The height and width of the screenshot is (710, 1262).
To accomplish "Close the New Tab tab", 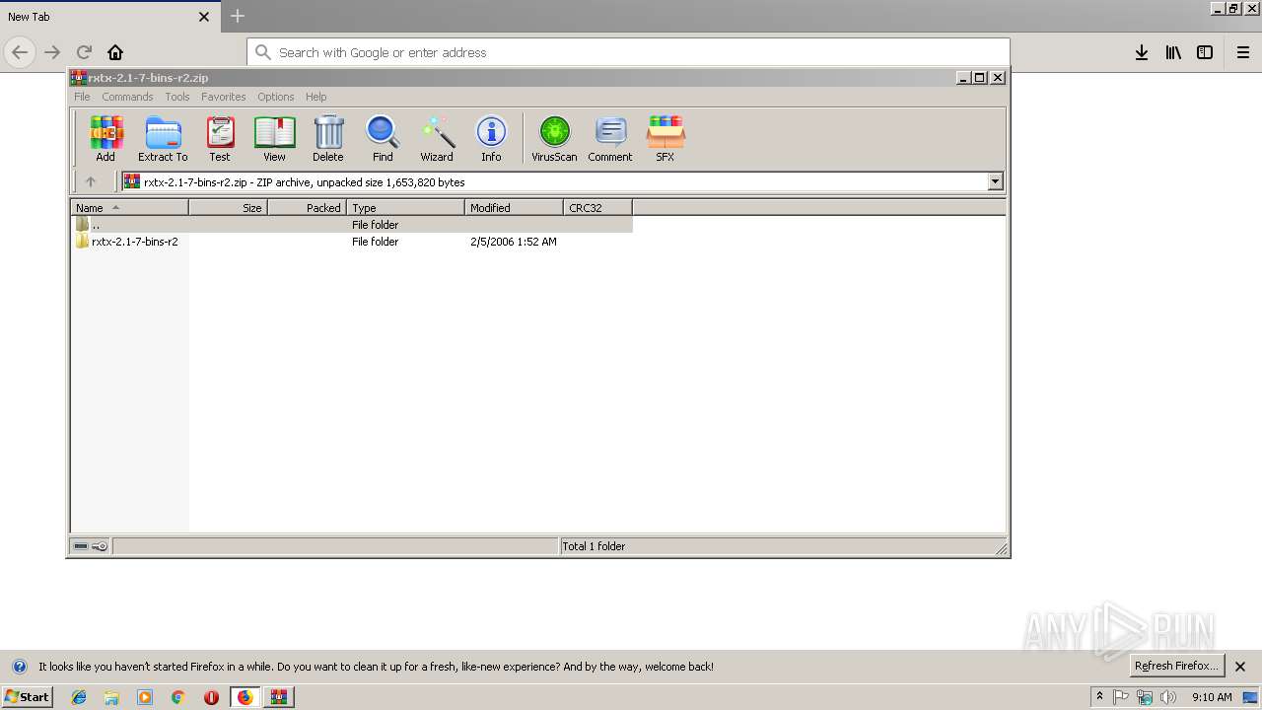I will (x=204, y=17).
